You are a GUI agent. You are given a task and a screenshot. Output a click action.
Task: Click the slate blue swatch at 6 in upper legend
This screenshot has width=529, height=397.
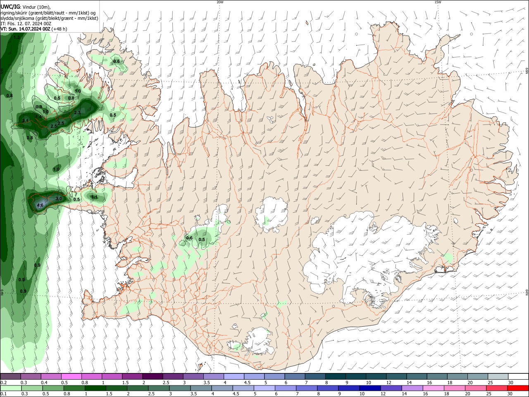coord(295,376)
